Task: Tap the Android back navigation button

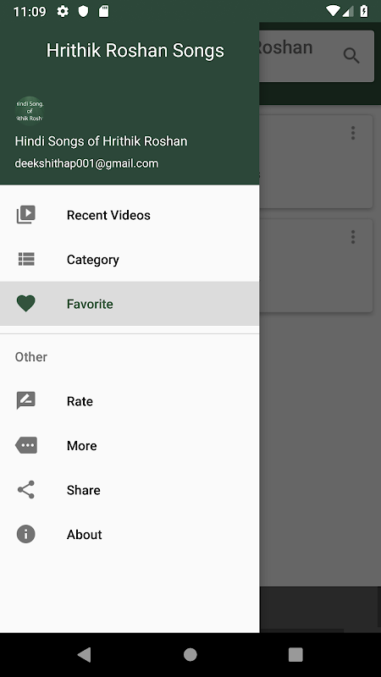Action: (x=84, y=654)
